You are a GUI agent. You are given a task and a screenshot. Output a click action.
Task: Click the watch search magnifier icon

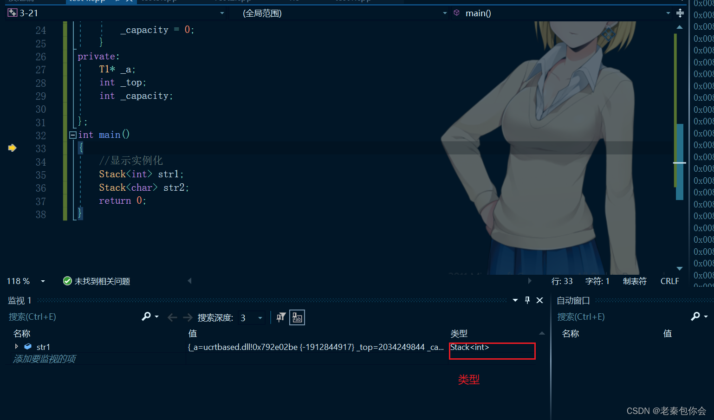(146, 317)
